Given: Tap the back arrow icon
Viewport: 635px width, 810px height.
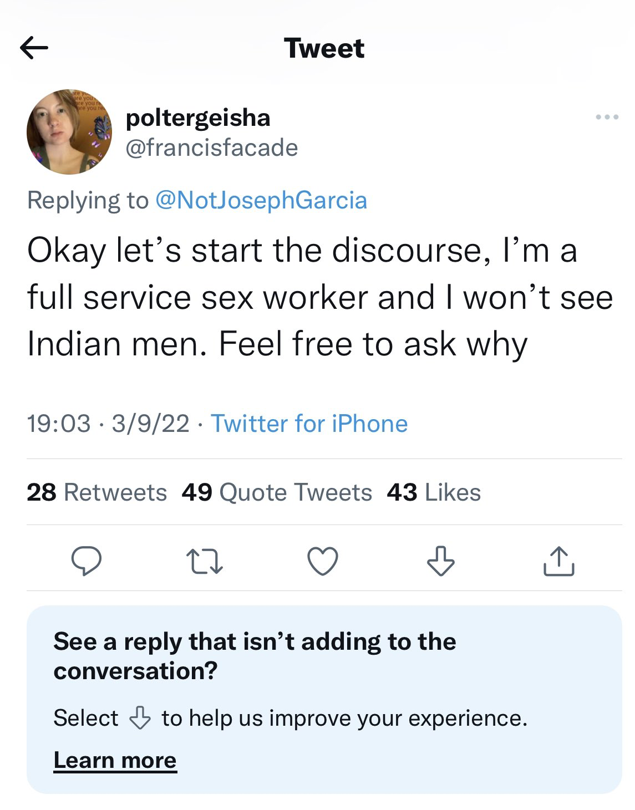Looking at the screenshot, I should 34,48.
